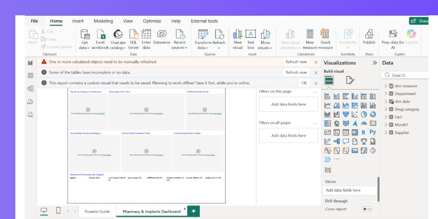This screenshot has width=438, height=219.
Task: Pick the Funnel visual
Action: (346, 114)
